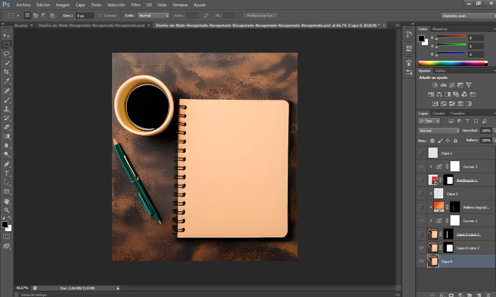Select the History Brush tool

(7, 118)
